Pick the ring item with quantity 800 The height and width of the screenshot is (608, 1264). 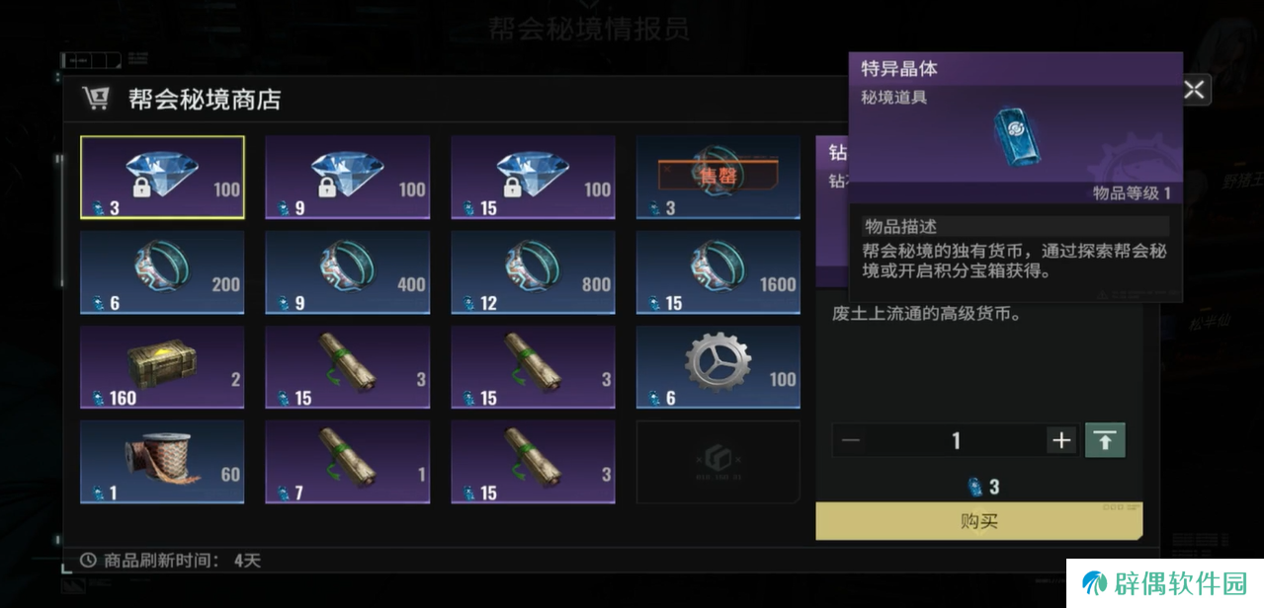(533, 272)
